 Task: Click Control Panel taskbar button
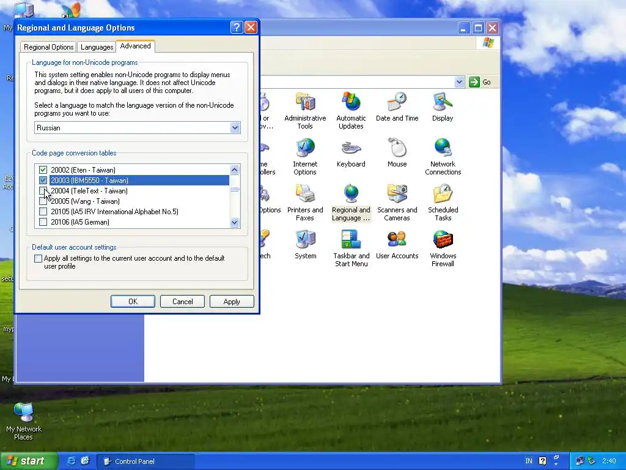click(145, 461)
